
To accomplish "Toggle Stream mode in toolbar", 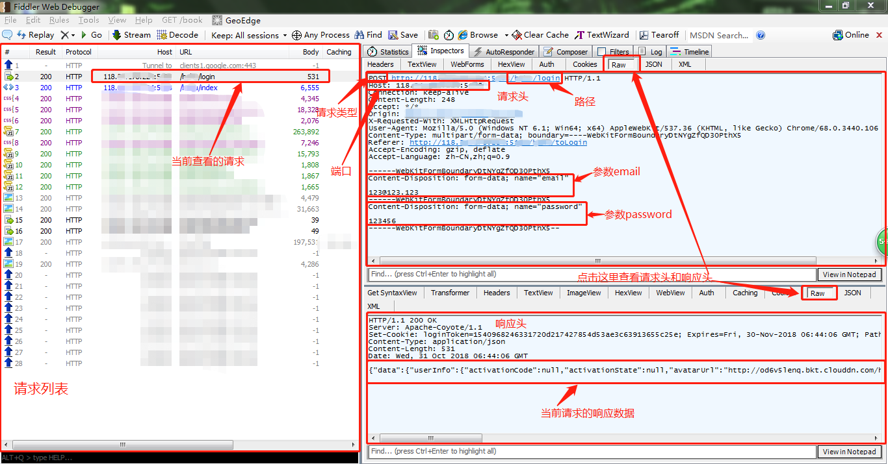I will [131, 35].
